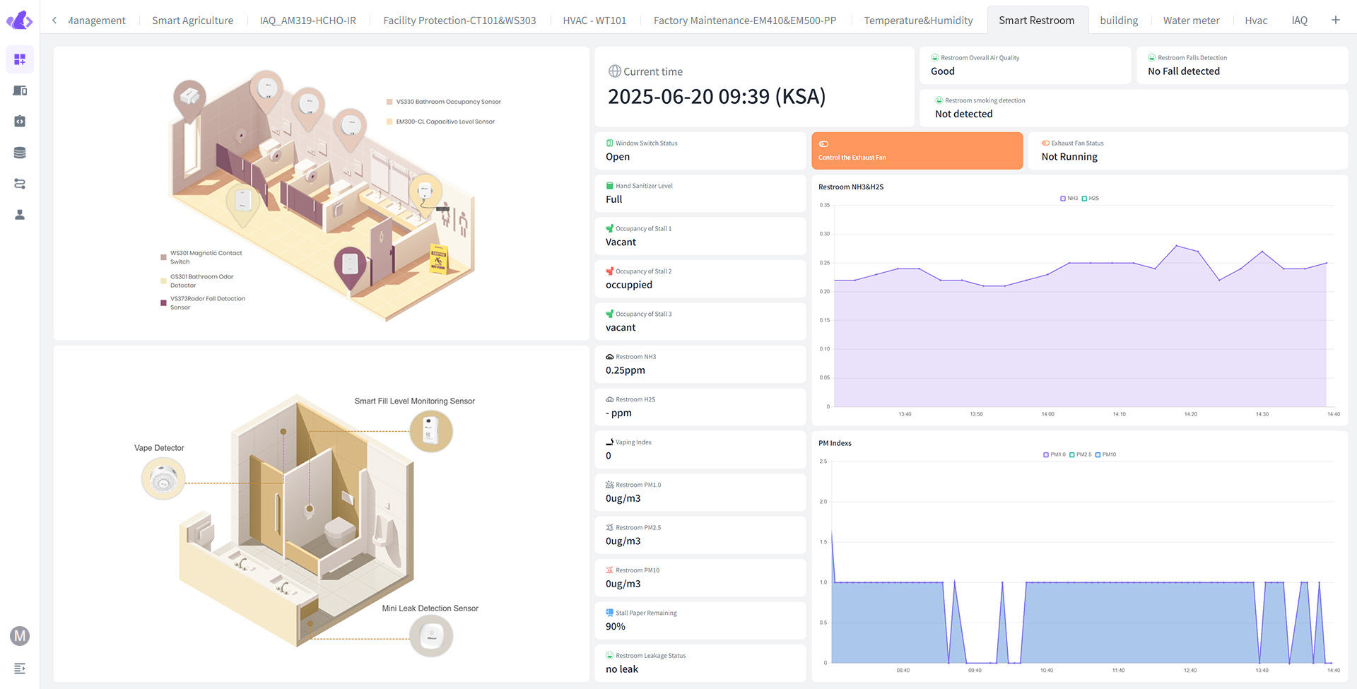Click the M user avatar
This screenshot has width=1357, height=689.
[x=20, y=636]
